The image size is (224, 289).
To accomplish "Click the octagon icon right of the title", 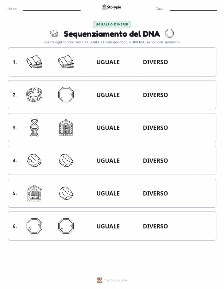I will click(x=169, y=33).
